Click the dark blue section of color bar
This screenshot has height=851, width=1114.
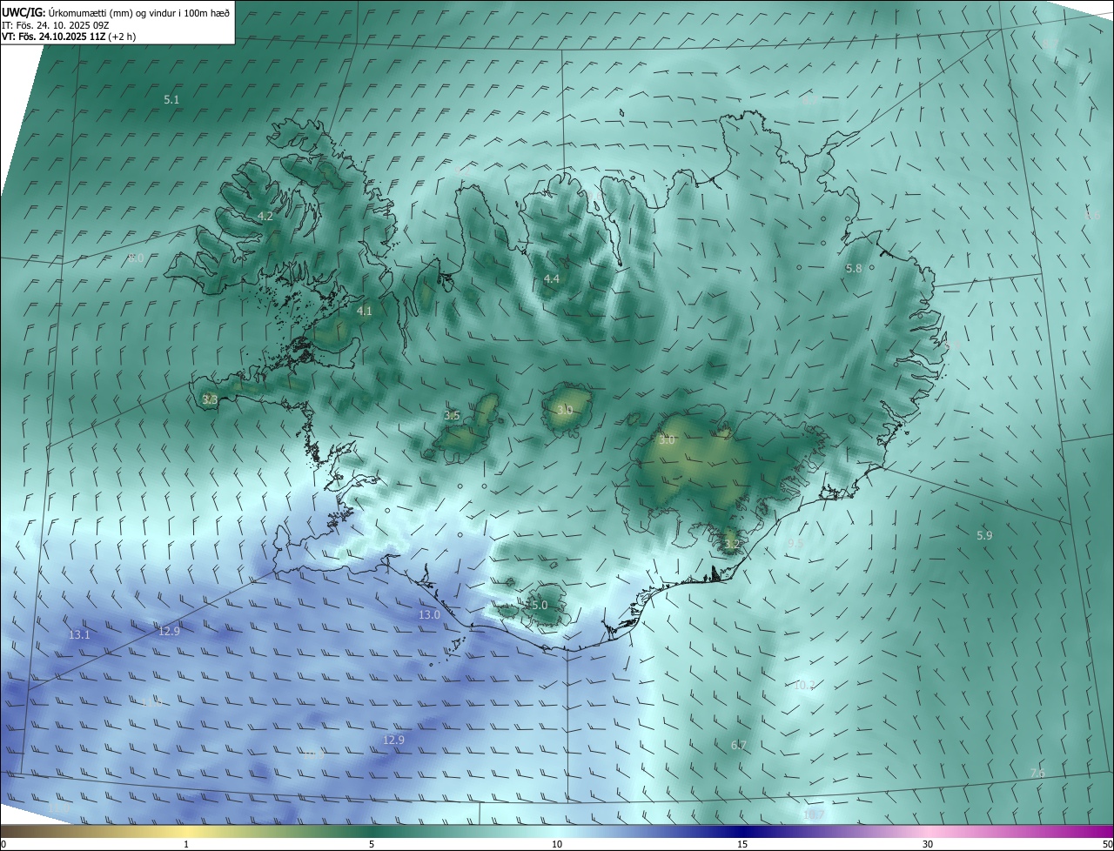click(742, 832)
